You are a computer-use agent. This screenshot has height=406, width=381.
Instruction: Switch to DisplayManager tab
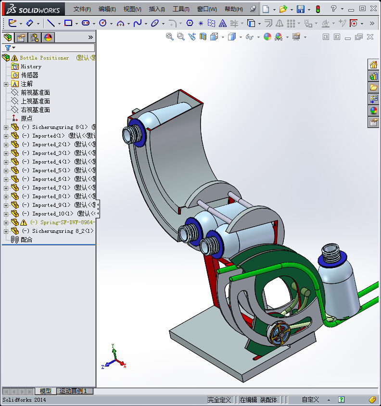click(x=48, y=38)
